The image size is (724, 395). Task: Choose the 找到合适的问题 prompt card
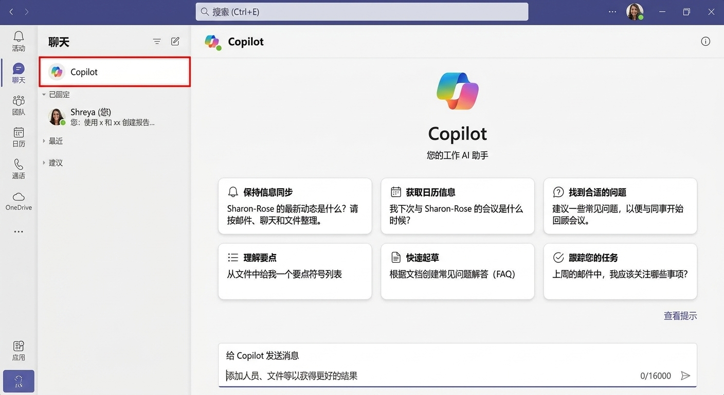coord(620,206)
